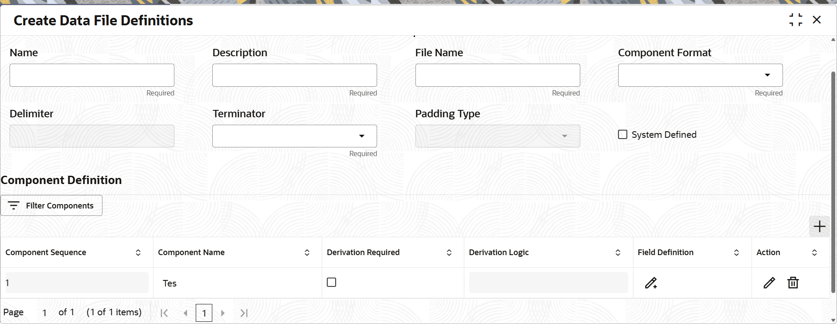Close the Create Data File Definitions dialog
The image size is (837, 324).
coord(817,20)
